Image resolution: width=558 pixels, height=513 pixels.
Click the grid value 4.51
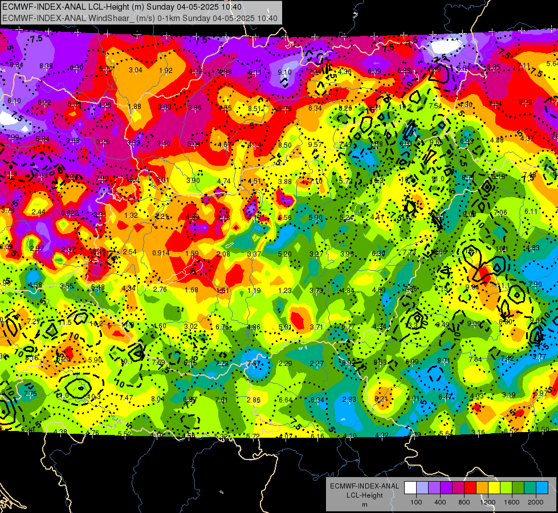(x=254, y=181)
